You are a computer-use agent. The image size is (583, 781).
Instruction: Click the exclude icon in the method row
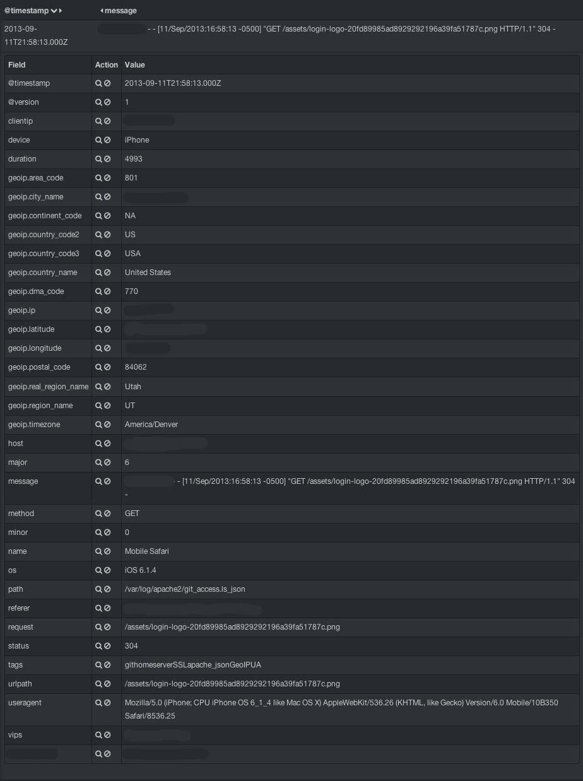pos(107,514)
